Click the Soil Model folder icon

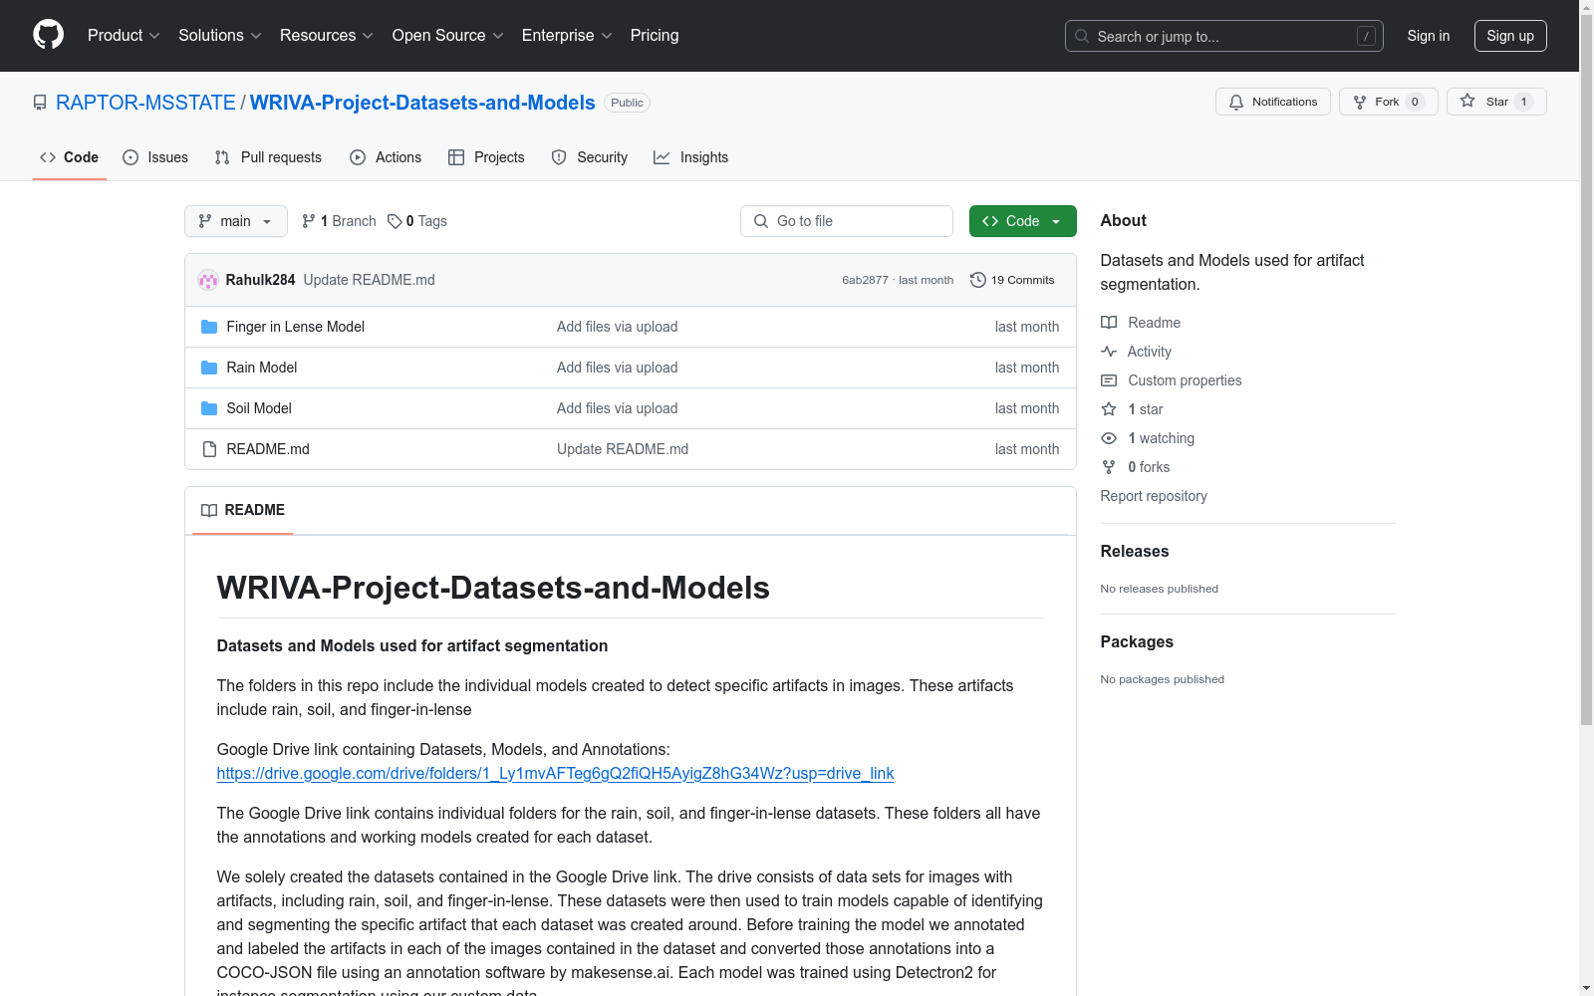[x=209, y=408]
